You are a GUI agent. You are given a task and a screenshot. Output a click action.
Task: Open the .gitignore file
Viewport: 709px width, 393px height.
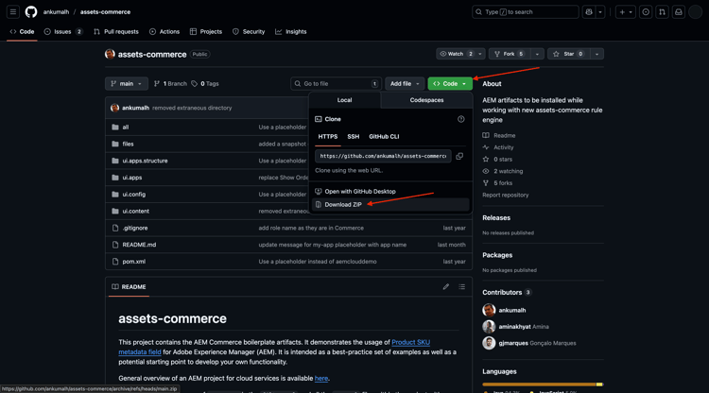click(x=135, y=228)
